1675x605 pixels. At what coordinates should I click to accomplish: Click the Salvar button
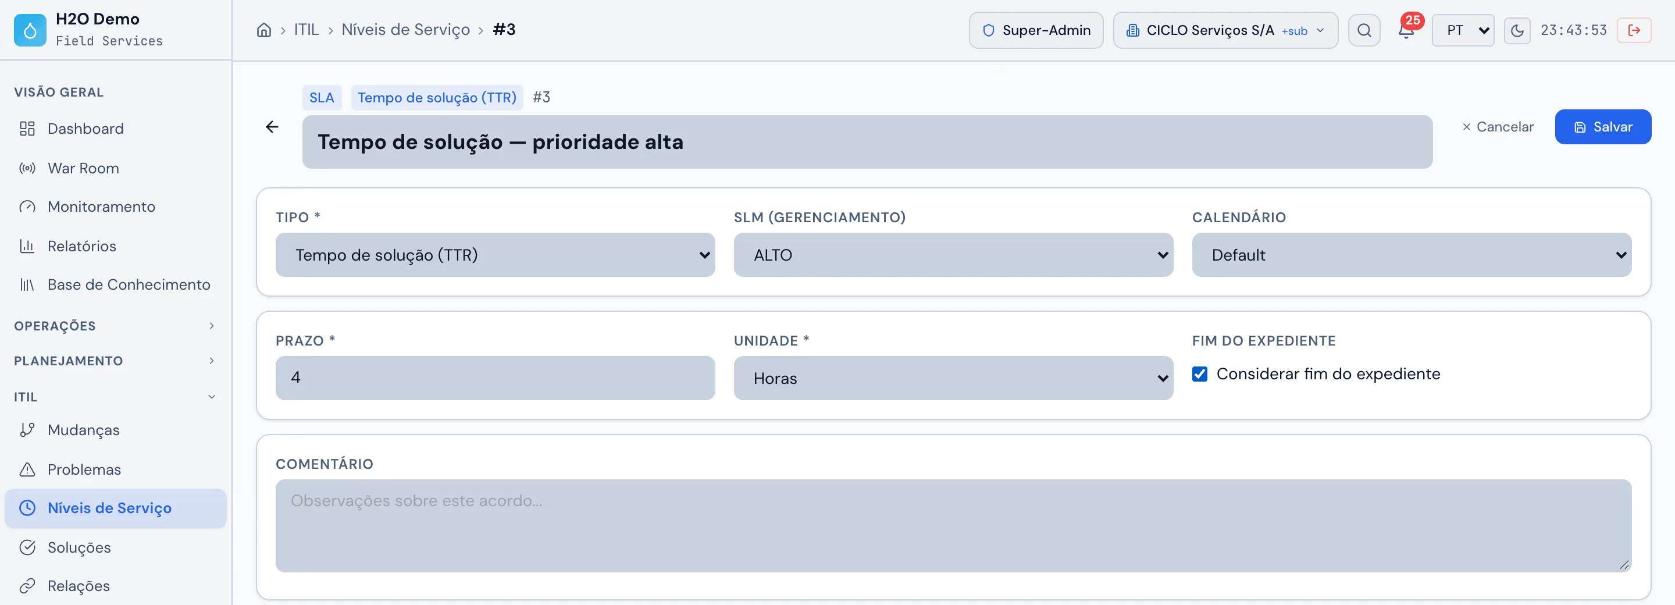coord(1603,127)
